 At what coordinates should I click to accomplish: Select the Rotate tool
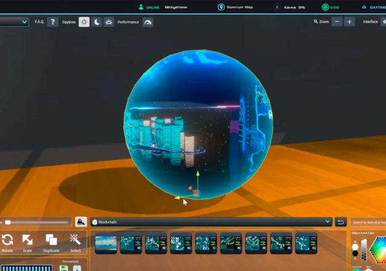pos(7,242)
